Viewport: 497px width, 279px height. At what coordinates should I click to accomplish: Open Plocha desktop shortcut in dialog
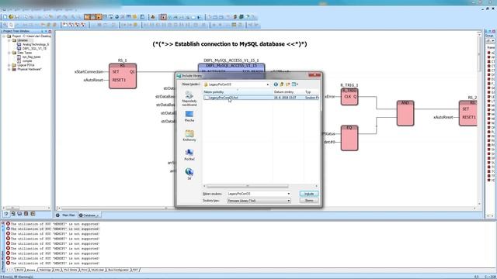pyautogui.click(x=189, y=116)
